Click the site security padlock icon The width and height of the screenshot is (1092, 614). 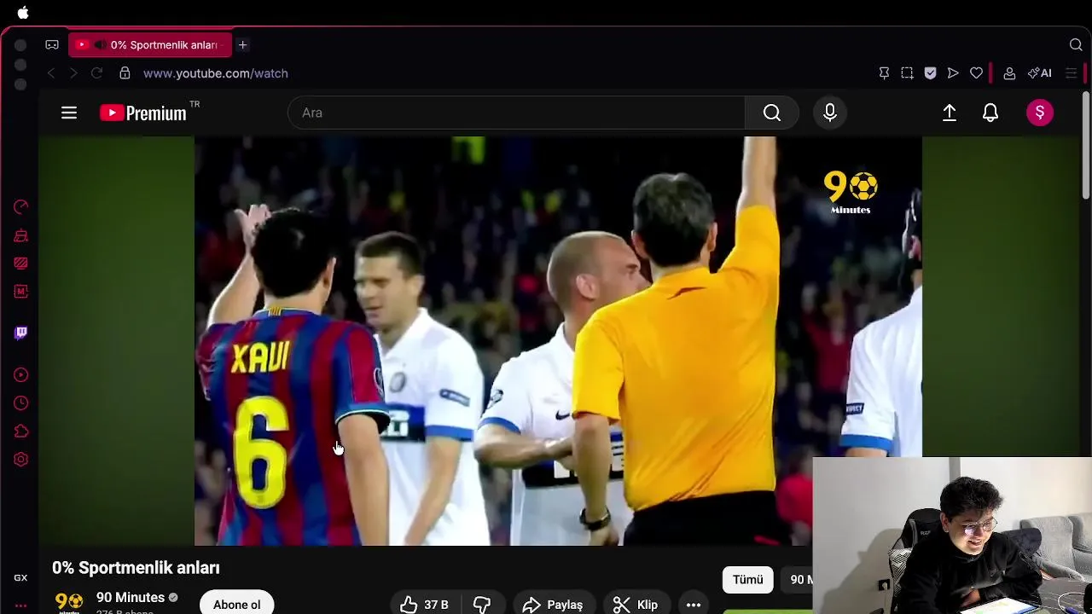click(125, 73)
